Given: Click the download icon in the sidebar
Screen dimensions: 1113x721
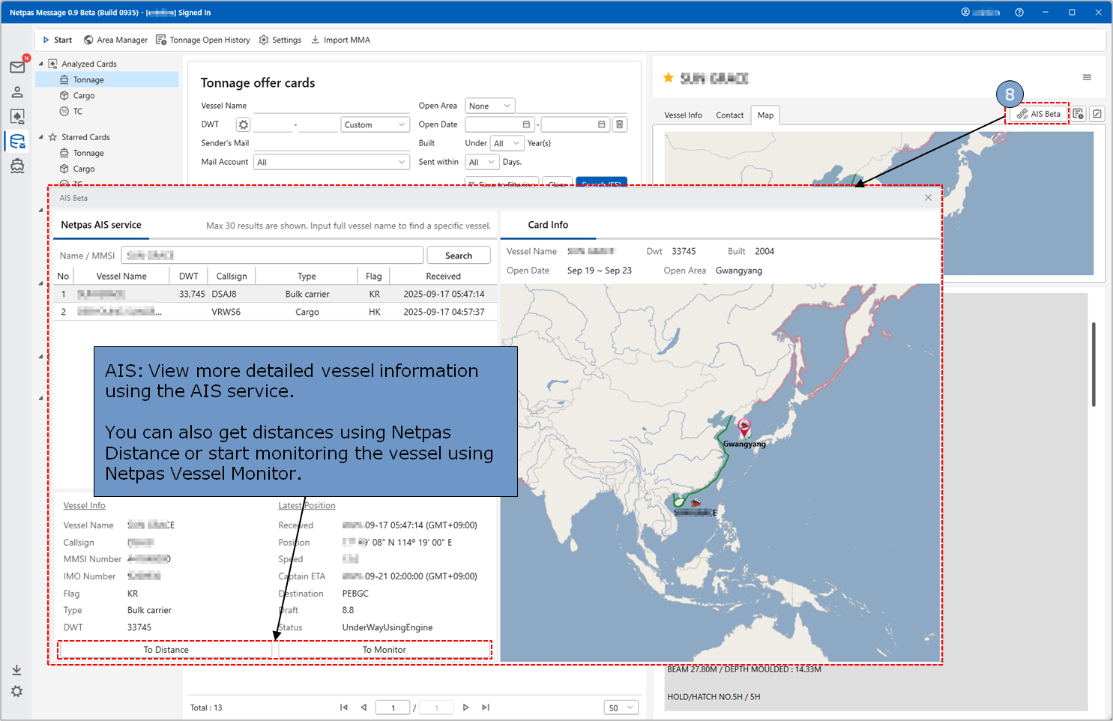Looking at the screenshot, I should point(16,670).
